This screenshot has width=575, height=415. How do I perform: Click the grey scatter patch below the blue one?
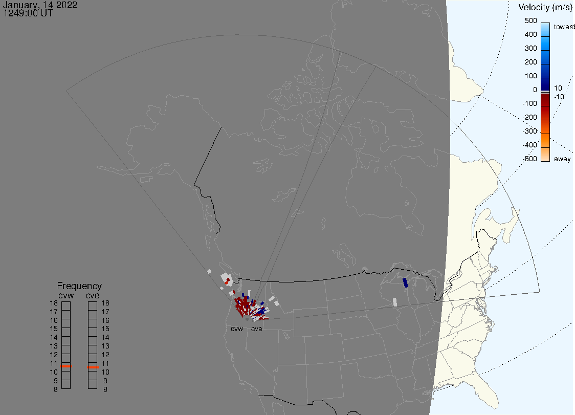click(x=395, y=302)
